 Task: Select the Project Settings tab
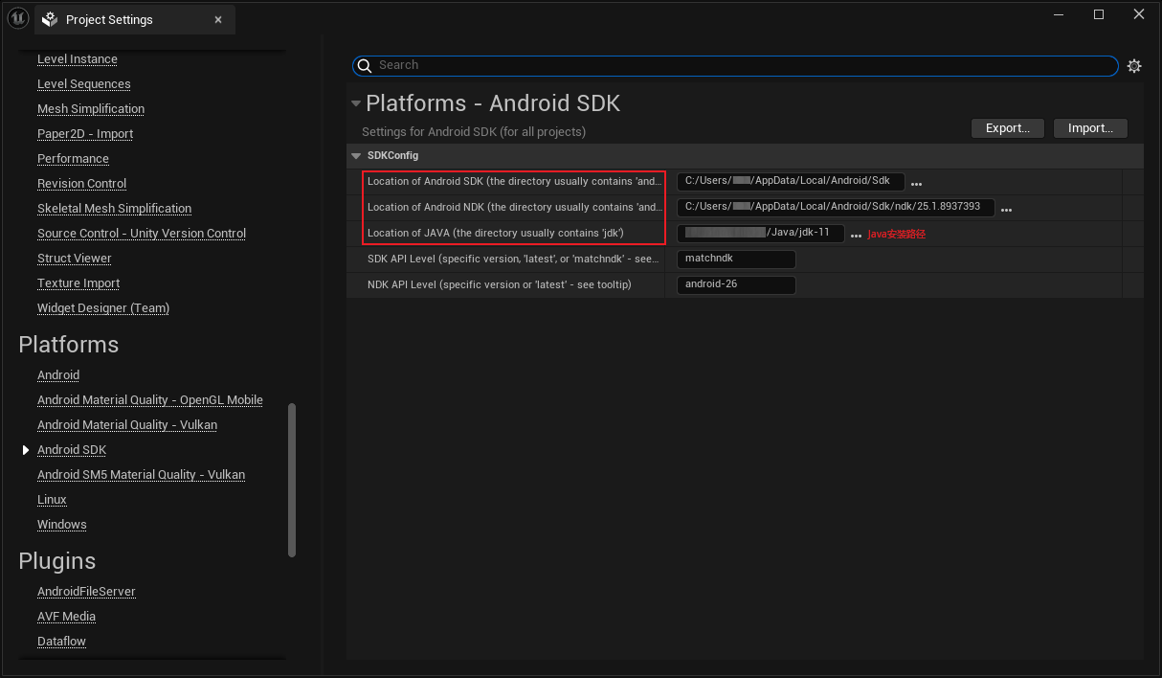coord(135,20)
